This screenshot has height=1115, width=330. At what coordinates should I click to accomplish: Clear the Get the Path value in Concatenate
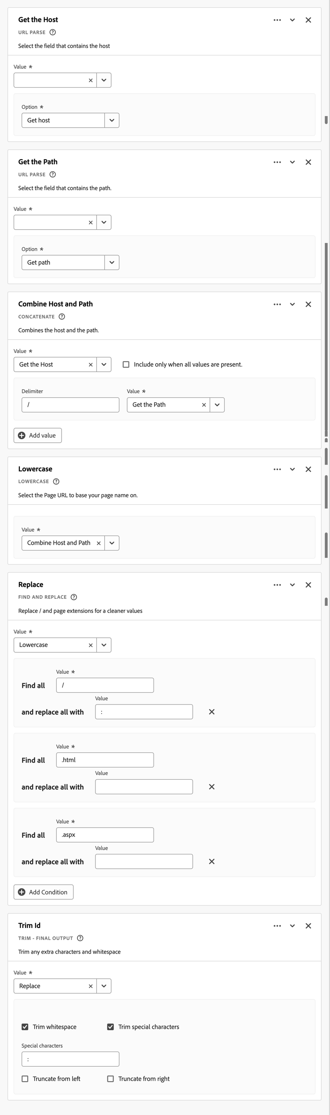tap(204, 405)
